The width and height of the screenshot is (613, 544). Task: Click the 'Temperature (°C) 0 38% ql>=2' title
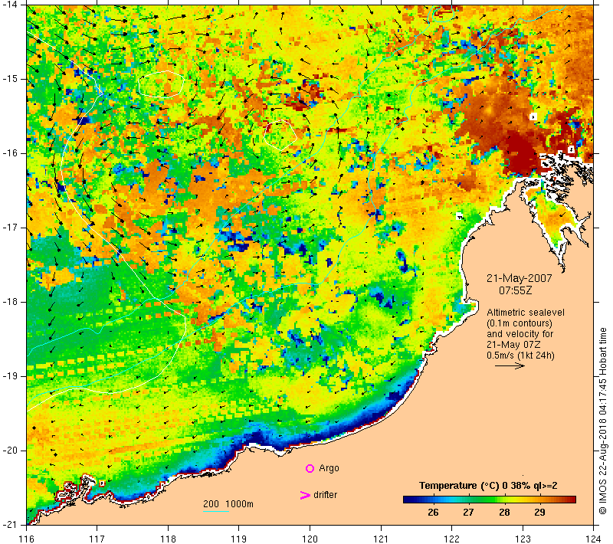488,486
